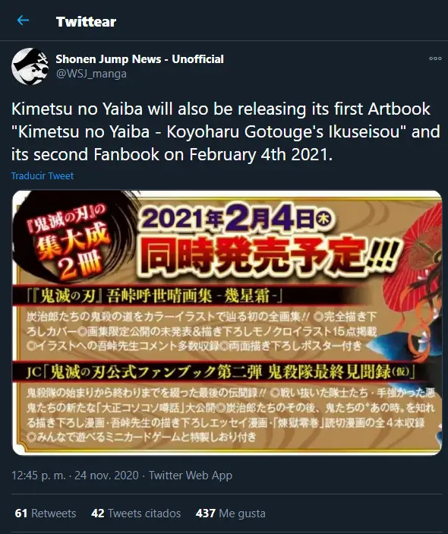Click the Traducir Tweet link
Image resolution: width=448 pixels, height=534 pixels.
[x=43, y=175]
